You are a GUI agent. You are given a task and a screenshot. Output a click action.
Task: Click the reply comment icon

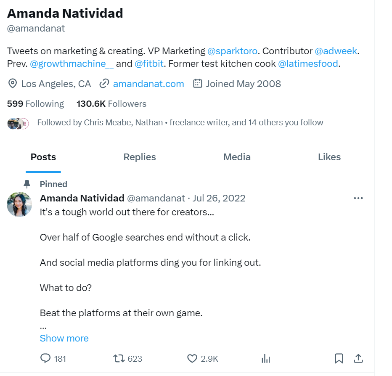[x=45, y=358]
